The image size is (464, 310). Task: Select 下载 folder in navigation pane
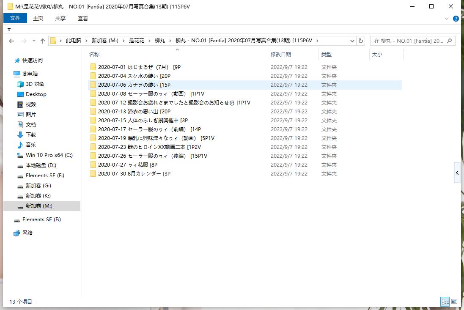tap(31, 135)
